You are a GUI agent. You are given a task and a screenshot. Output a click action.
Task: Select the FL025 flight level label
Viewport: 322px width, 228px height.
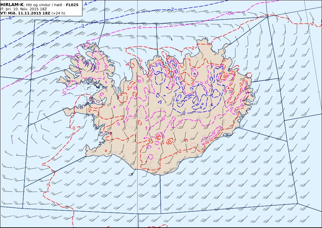[x=72, y=5]
